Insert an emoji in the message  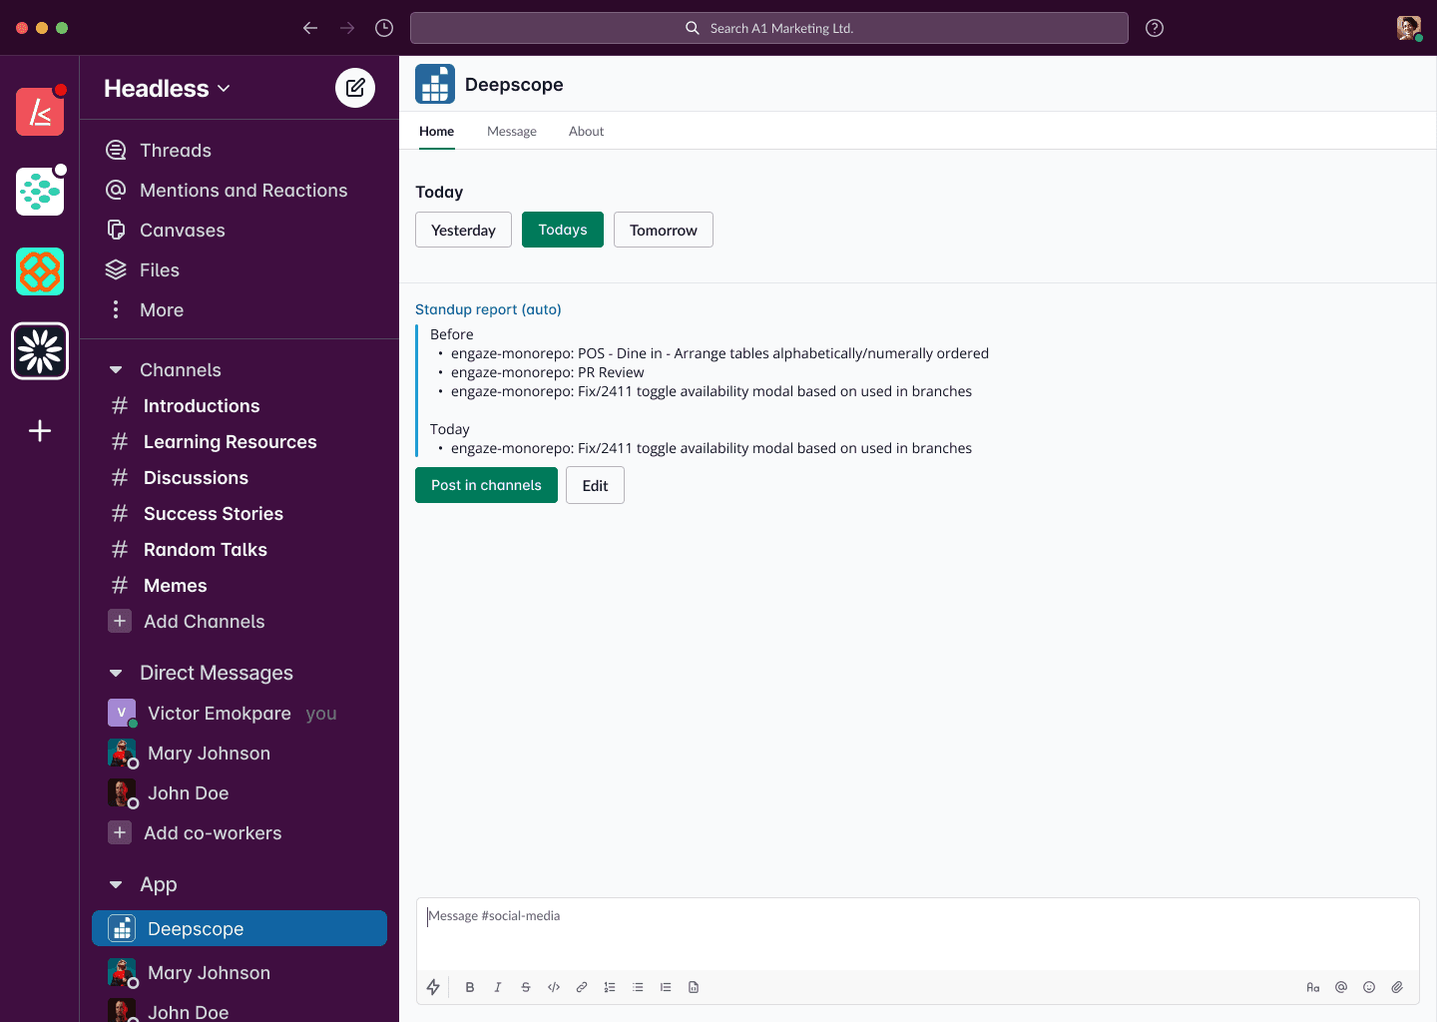tap(1369, 987)
